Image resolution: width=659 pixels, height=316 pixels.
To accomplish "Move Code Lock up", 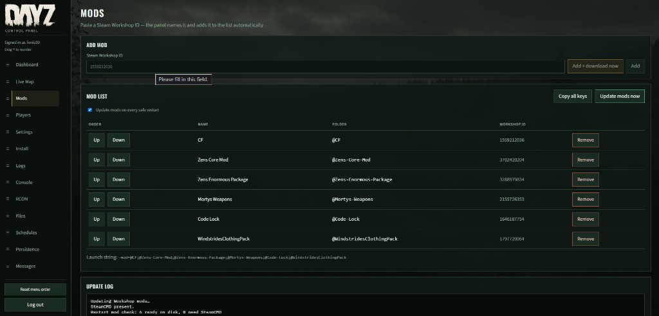I will point(97,219).
